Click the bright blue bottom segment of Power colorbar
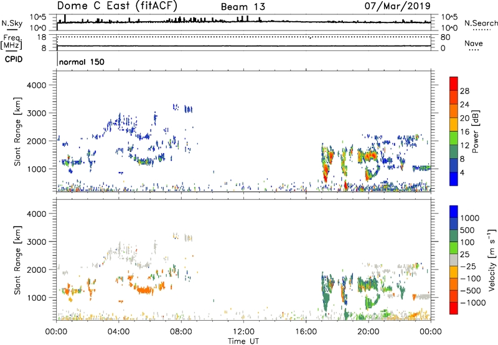This screenshot has width=498, height=345. (x=454, y=179)
